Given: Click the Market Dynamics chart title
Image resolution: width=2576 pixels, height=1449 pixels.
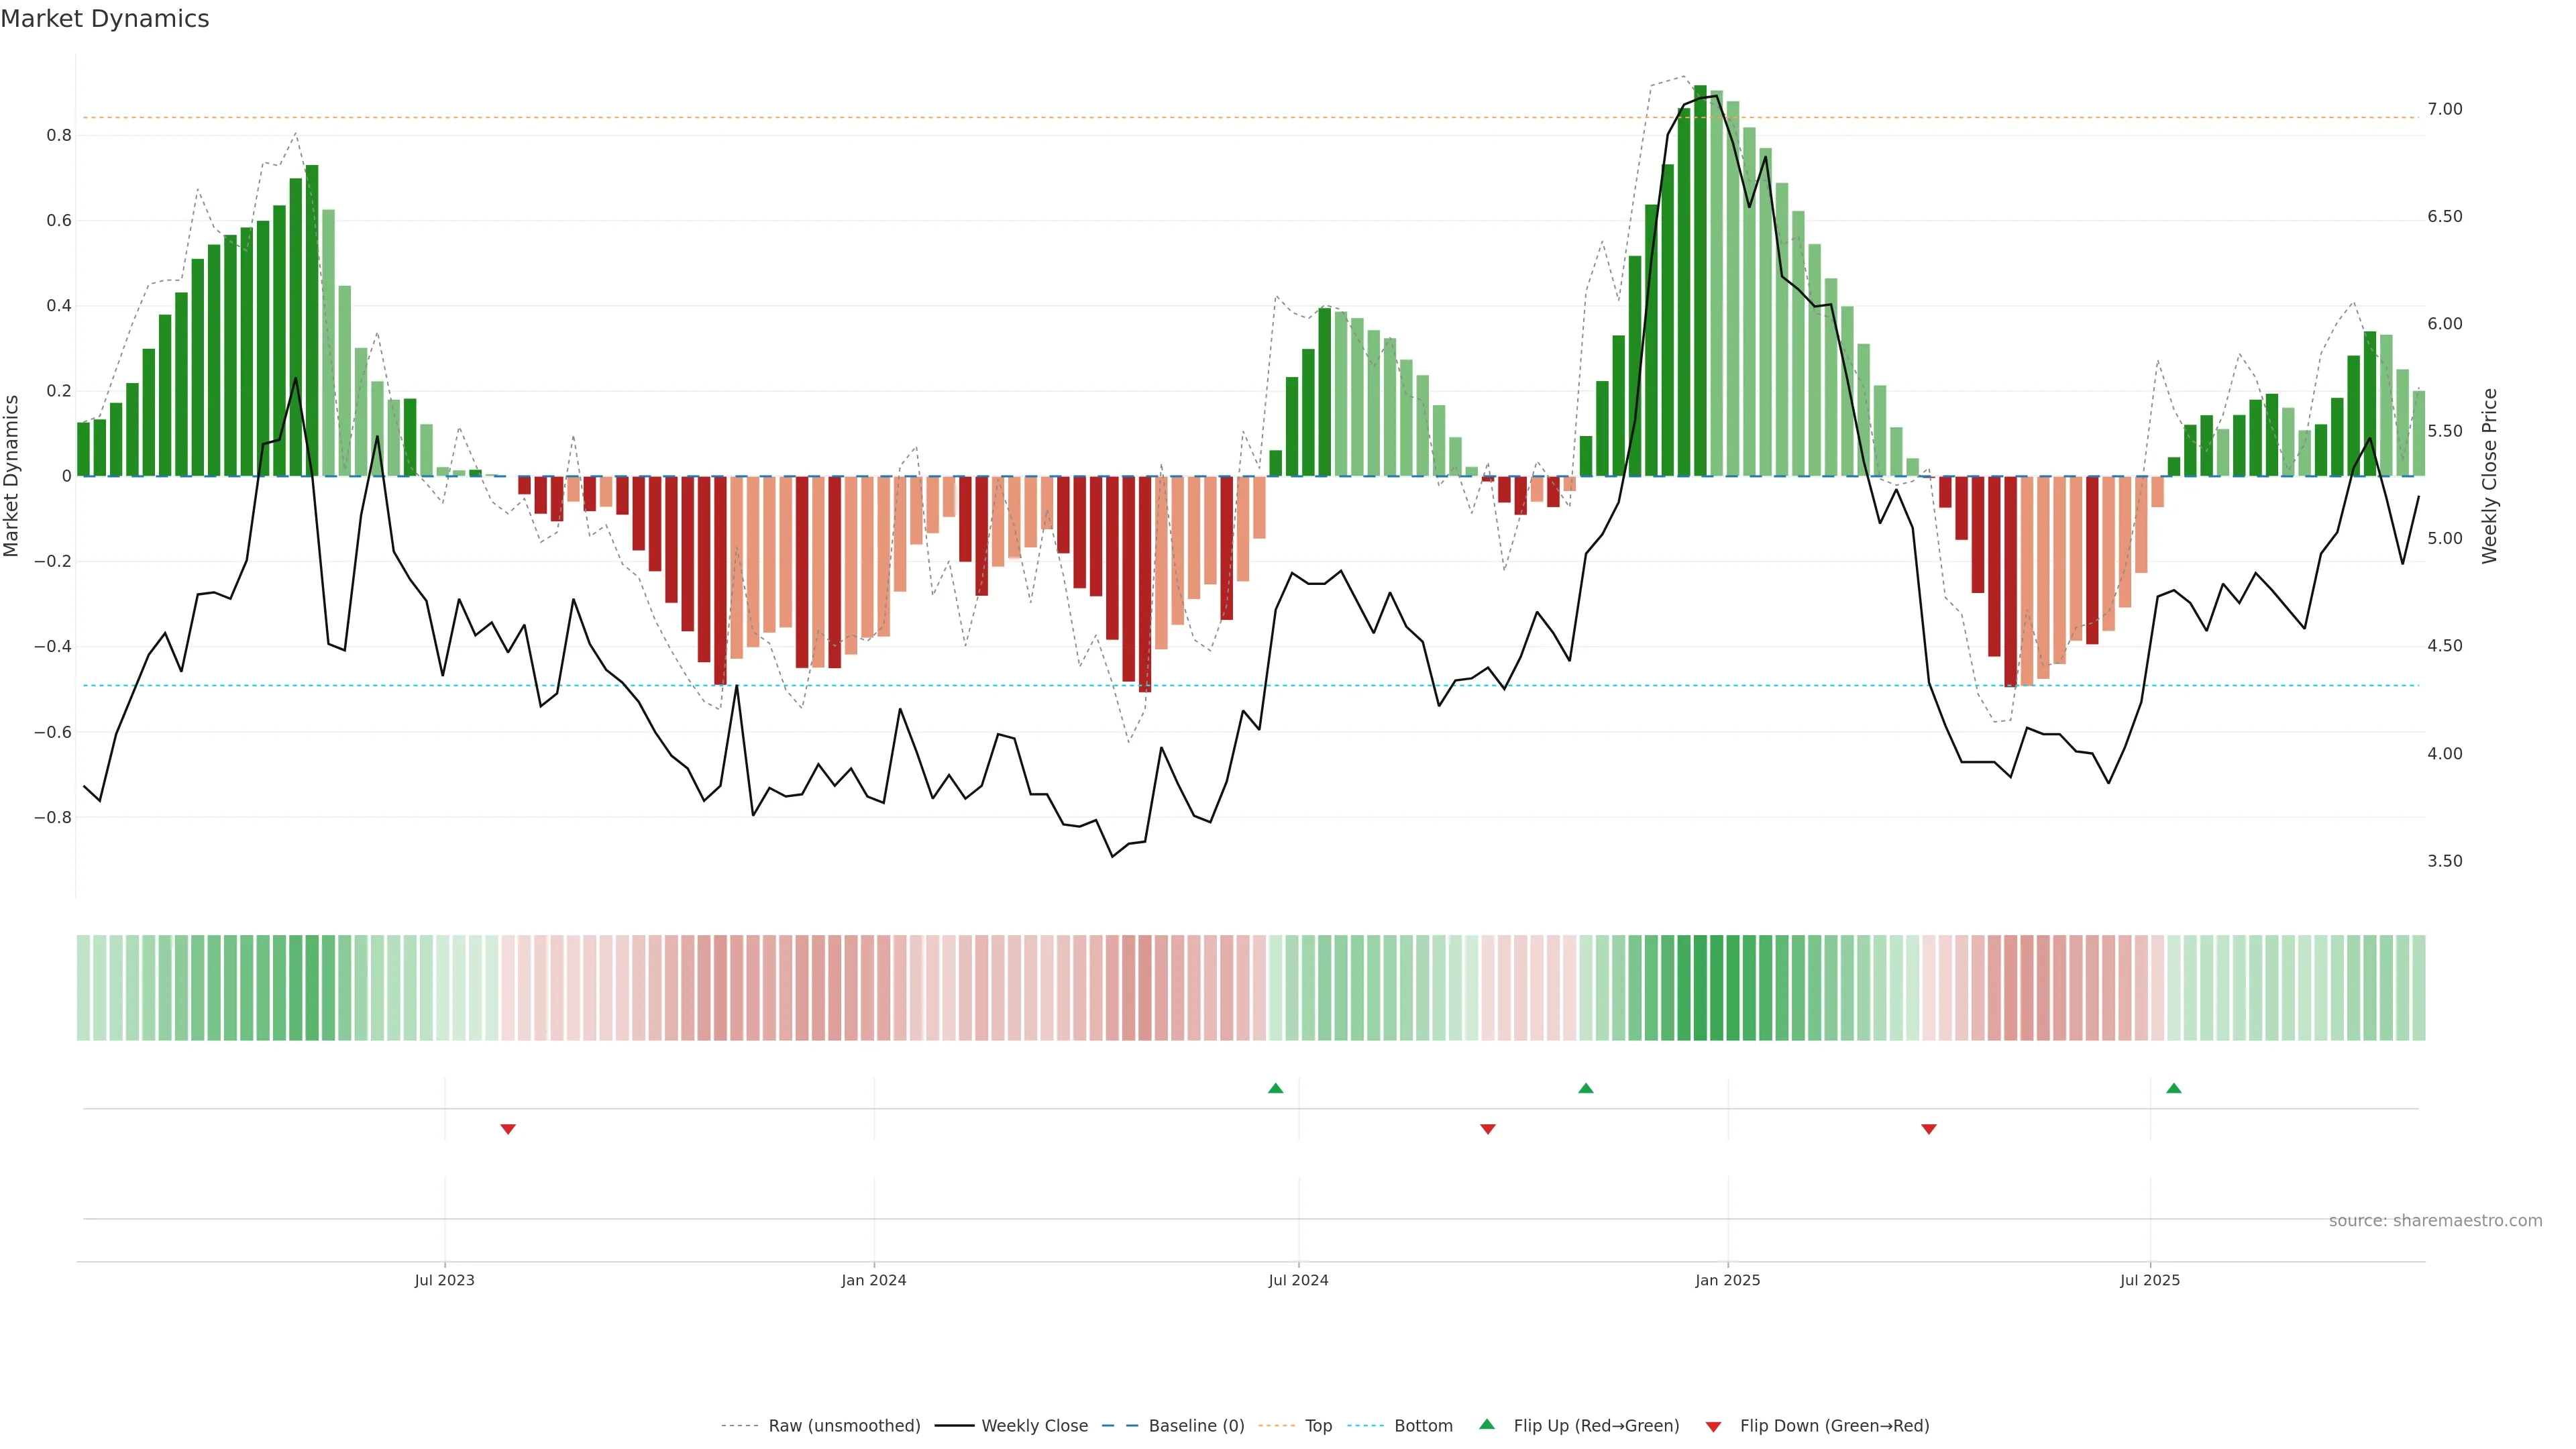Looking at the screenshot, I should (x=105, y=19).
